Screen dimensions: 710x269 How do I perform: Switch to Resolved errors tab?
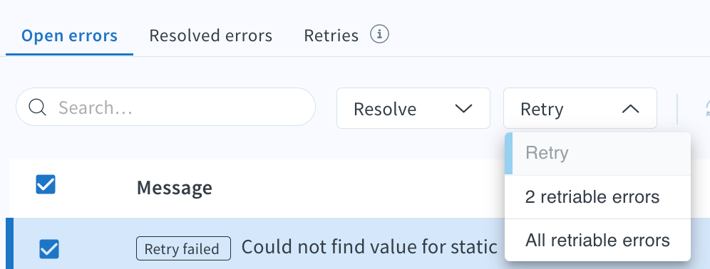coord(210,36)
